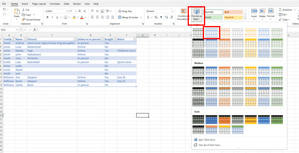This screenshot has height=153, width=299.
Task: Open the General number format dropdown
Action: (172, 11)
